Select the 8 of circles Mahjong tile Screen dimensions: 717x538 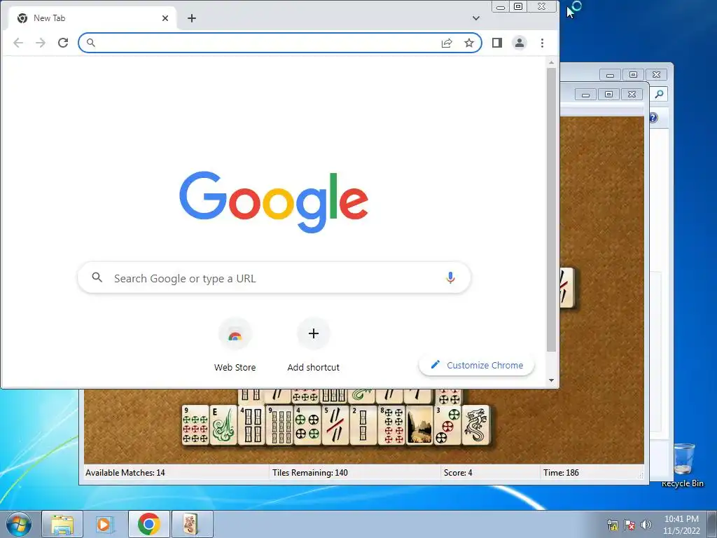coord(391,425)
